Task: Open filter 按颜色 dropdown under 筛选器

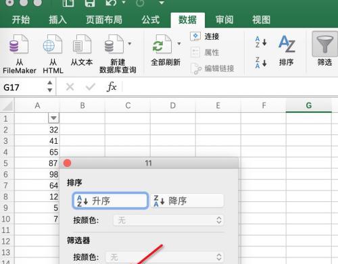Action: tap(165, 257)
